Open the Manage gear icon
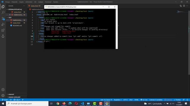This screenshot has width=190, height=106. (x=3, y=95)
